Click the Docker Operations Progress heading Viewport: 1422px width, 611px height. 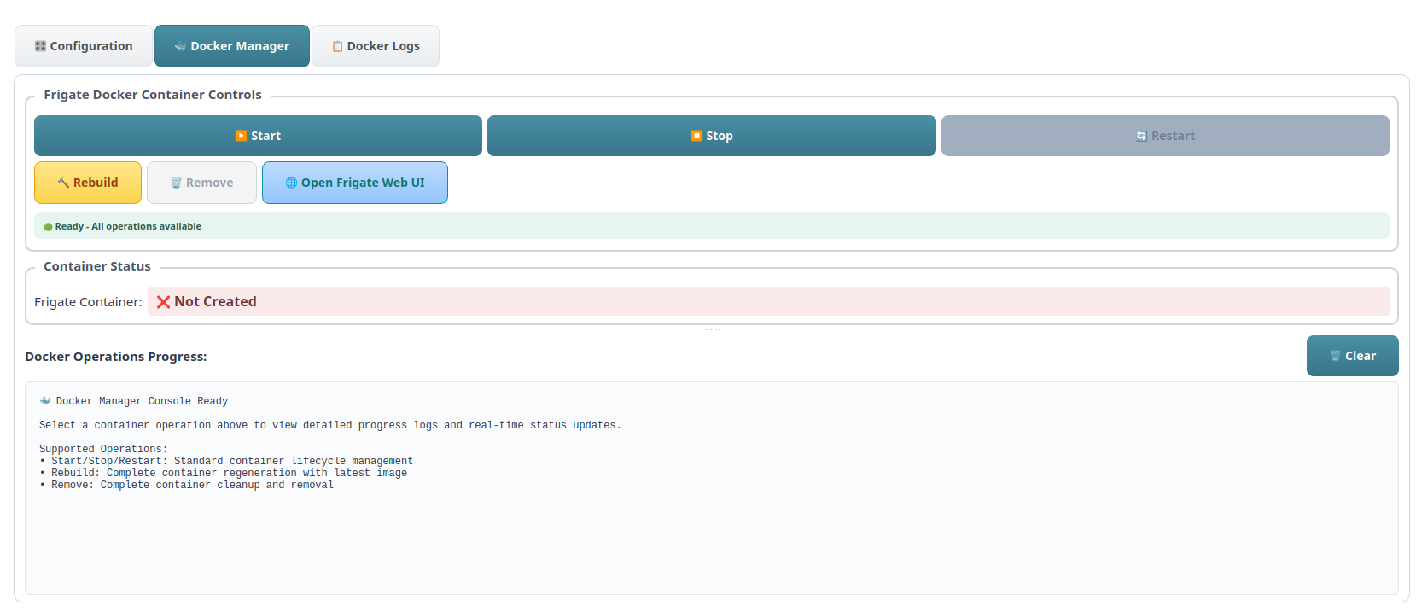[x=116, y=357]
